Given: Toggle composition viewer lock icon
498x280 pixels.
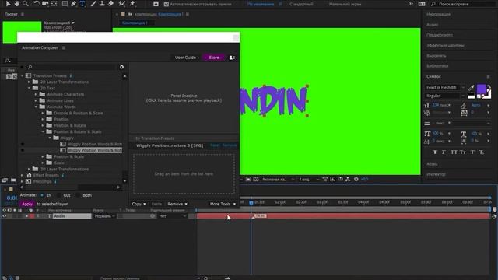Looking at the screenshot, I should coord(130,14).
